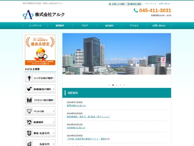Image resolution: width=194 pixels, height=146 pixels.
Task: Open ブログ navigation item
Action: coord(85,26)
